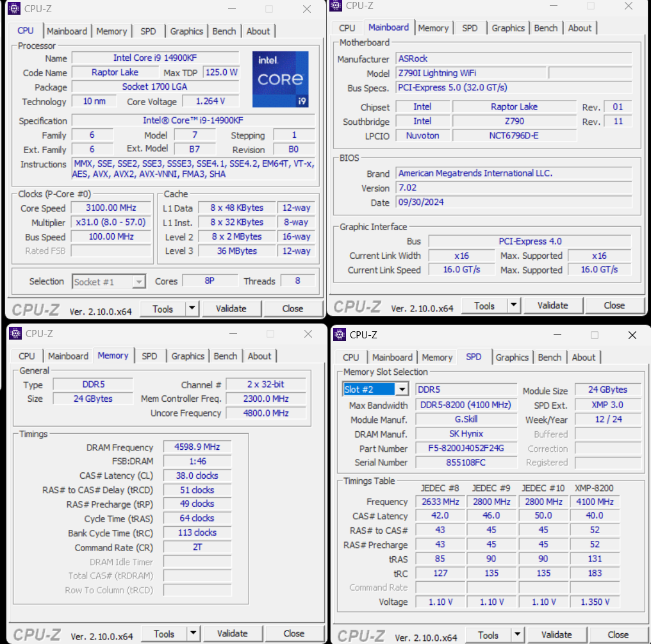Click Validate in the Memory window
Viewport: 651px width, 644px height.
pyautogui.click(x=233, y=634)
